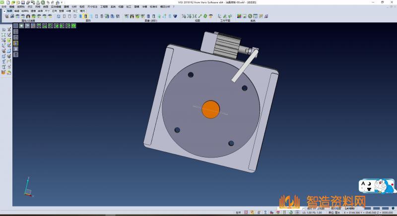The height and width of the screenshot is (216, 397).
Task: Open the LAYER0 layer selector in status bar
Action: point(350,209)
